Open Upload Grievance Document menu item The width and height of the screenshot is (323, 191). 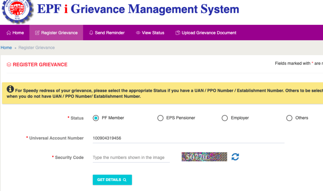[x=206, y=33]
